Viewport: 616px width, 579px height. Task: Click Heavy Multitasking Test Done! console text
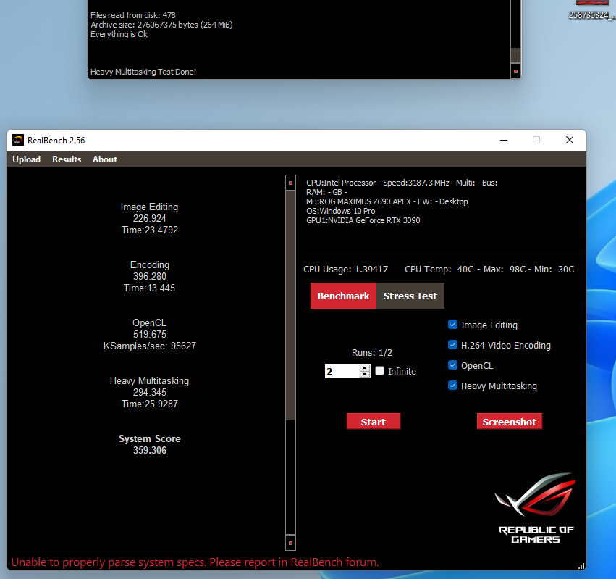click(143, 72)
